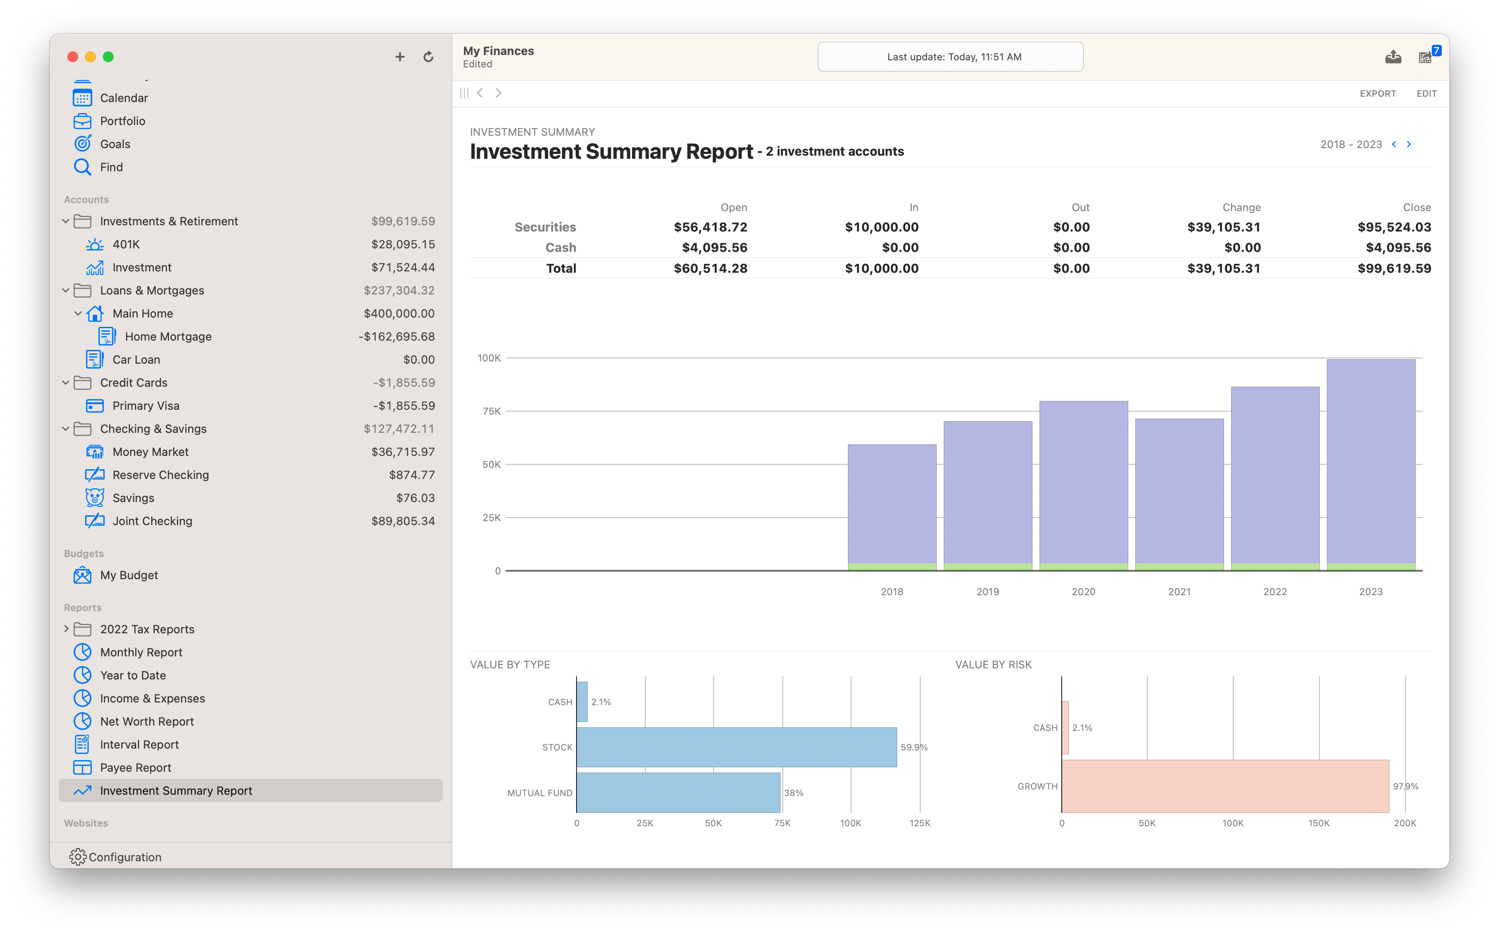
Task: Click Securities Close value $95,524.03
Action: click(x=1394, y=228)
